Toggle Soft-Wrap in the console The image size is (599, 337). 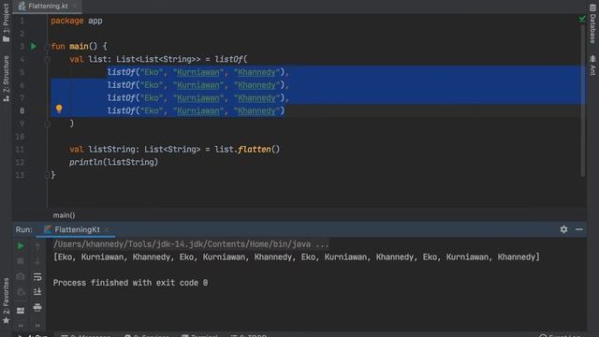37,276
